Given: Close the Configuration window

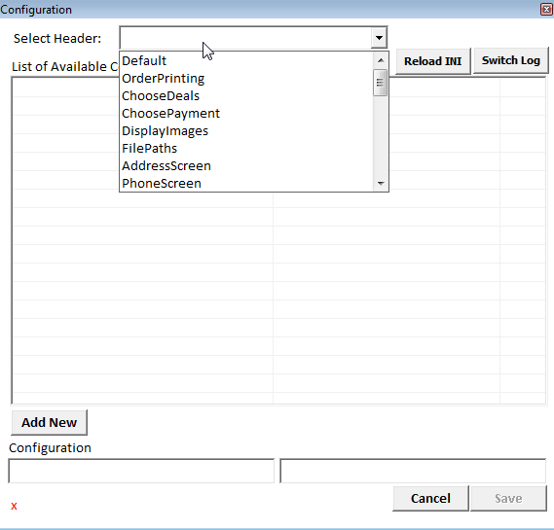Looking at the screenshot, I should (546, 9).
